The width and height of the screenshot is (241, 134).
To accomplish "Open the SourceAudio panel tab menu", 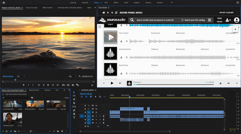I will 109,8.
